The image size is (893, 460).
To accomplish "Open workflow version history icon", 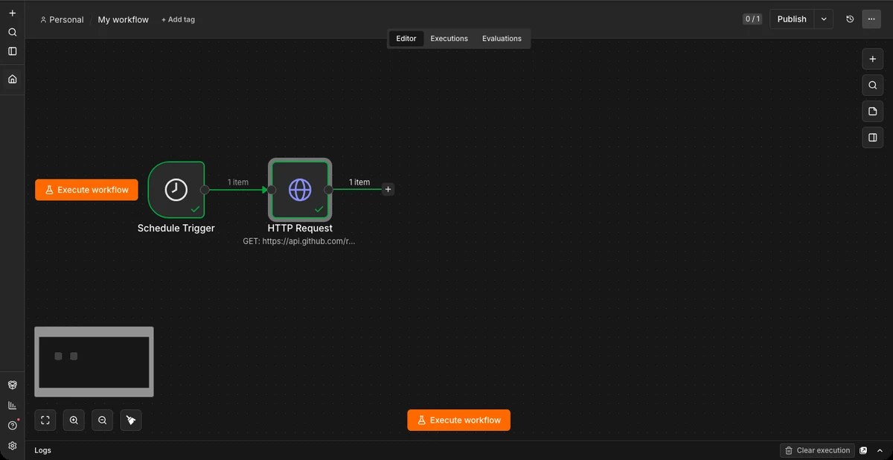I will pyautogui.click(x=850, y=19).
